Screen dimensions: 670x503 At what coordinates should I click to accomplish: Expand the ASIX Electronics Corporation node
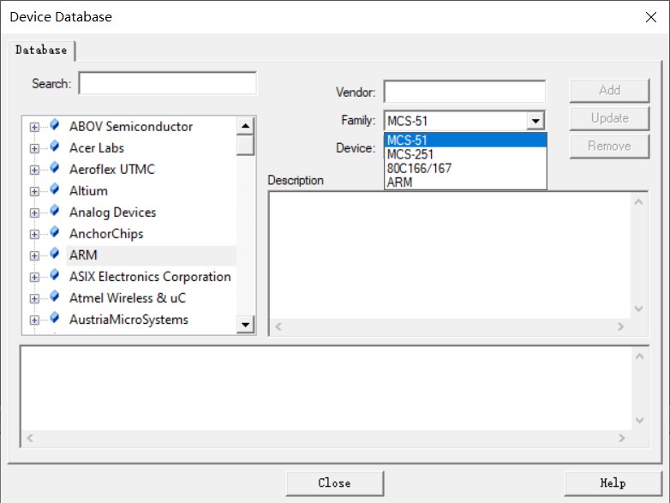coord(34,277)
